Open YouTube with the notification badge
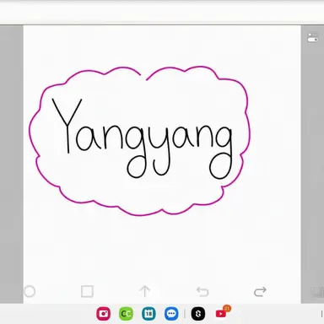 pos(222,313)
